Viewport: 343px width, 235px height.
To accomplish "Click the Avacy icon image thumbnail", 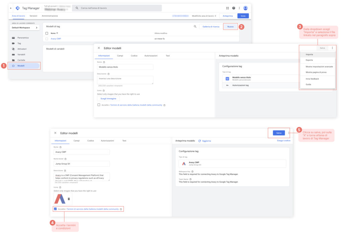I will [60, 199].
